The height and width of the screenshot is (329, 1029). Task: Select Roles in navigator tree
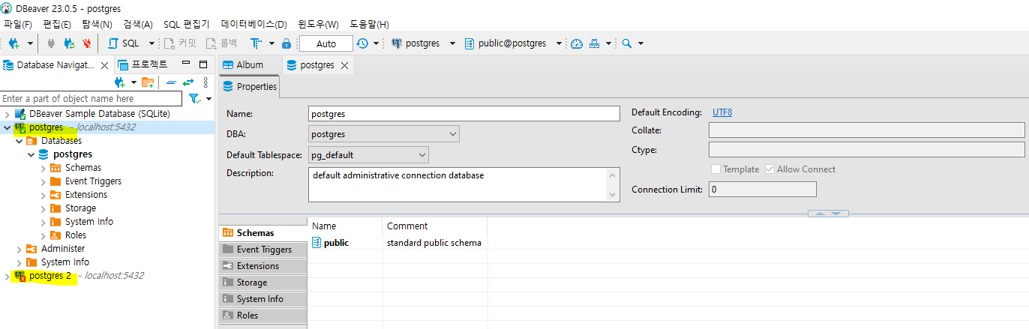pyautogui.click(x=75, y=235)
